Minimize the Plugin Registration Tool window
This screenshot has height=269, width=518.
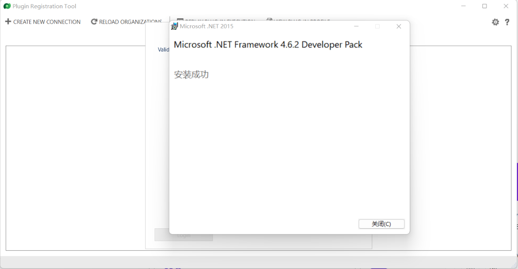pyautogui.click(x=463, y=6)
